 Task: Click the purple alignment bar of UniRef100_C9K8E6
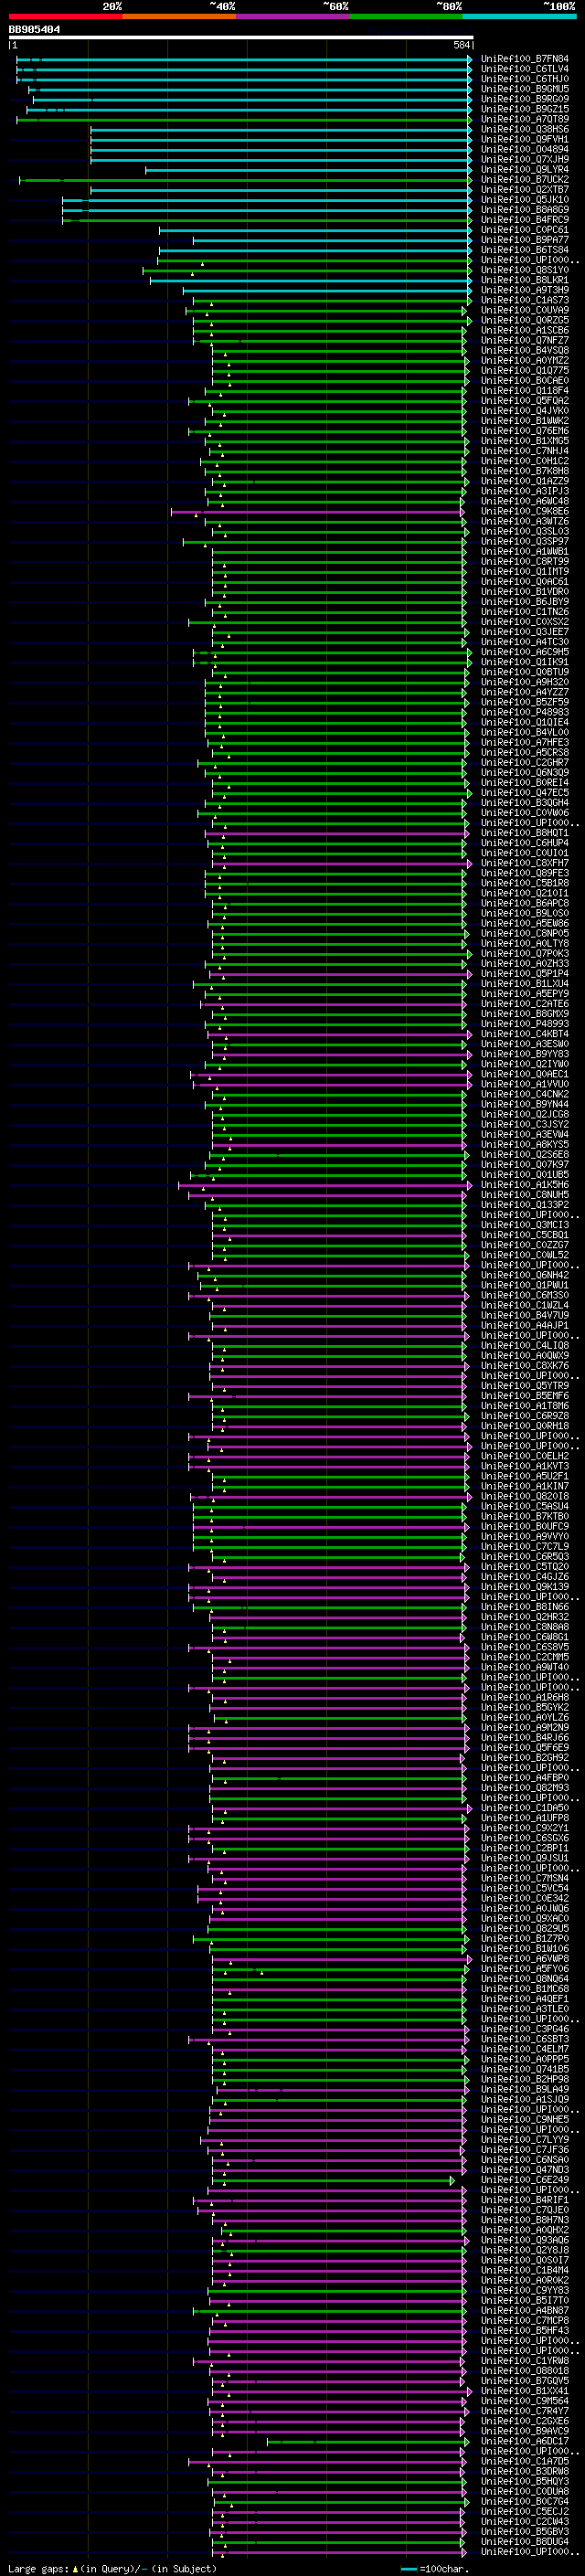coord(316,512)
